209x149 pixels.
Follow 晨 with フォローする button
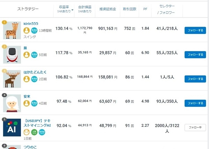point(195,55)
